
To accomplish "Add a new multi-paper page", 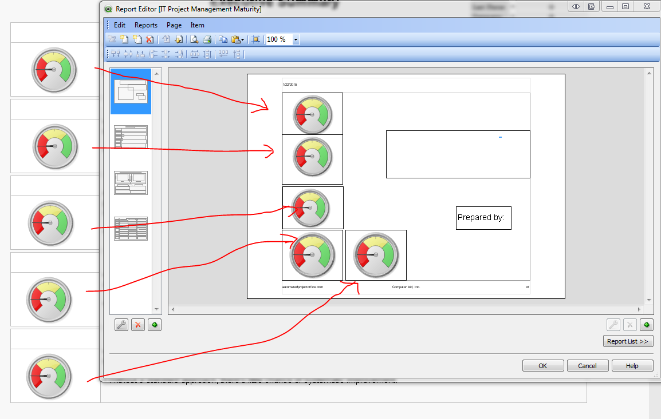I will point(137,39).
